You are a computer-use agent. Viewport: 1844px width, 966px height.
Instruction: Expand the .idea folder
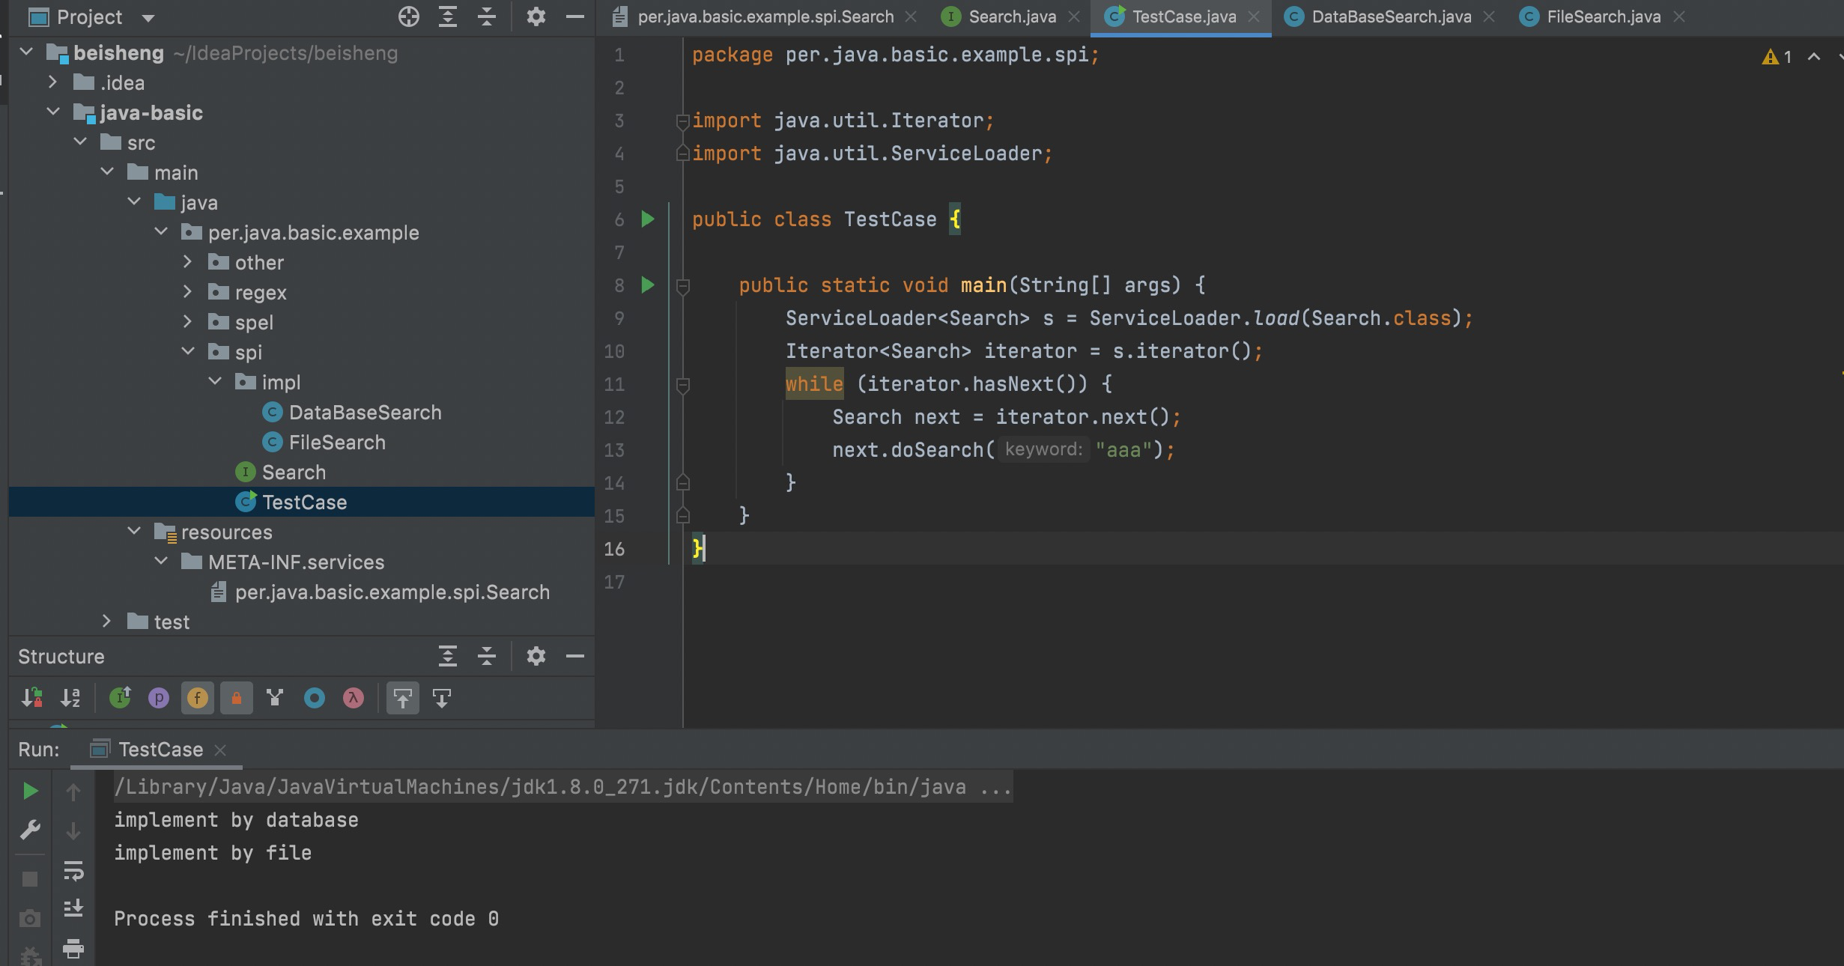point(52,82)
